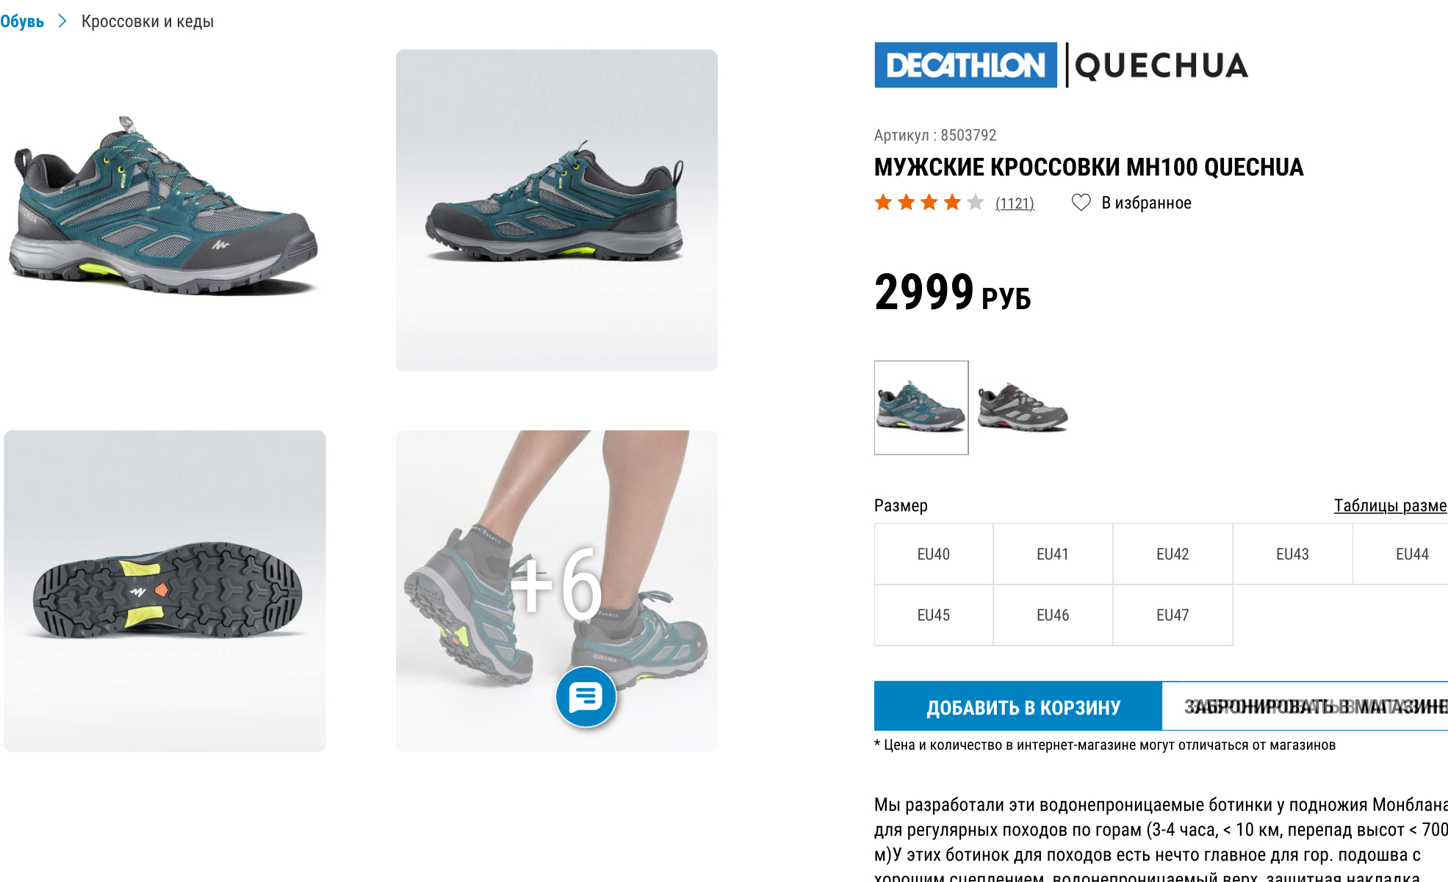1448x882 pixels.
Task: Click the star rating icons
Action: 929,203
